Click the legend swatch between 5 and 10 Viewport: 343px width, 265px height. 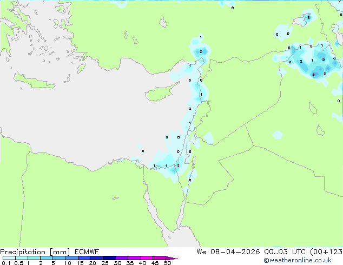coord(59,258)
